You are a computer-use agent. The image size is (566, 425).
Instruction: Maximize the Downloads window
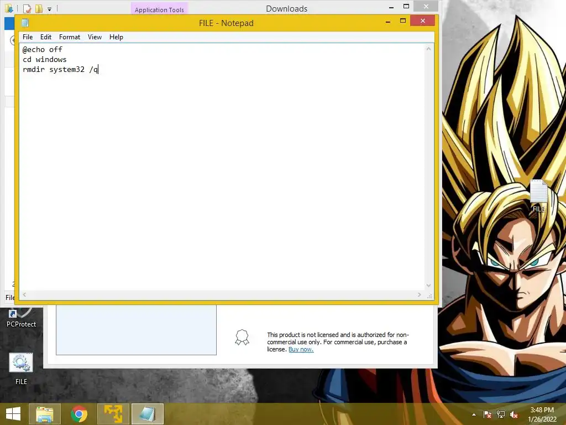(406, 7)
